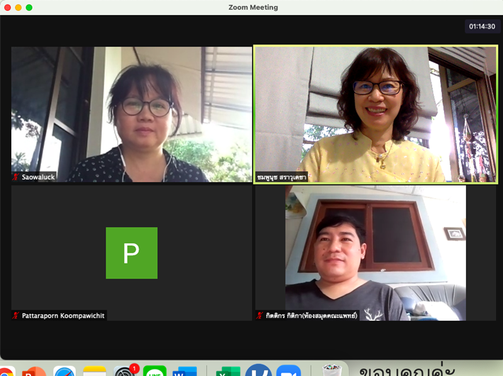Open the LINE messenger app
This screenshot has height=376, width=503.
coord(154,371)
